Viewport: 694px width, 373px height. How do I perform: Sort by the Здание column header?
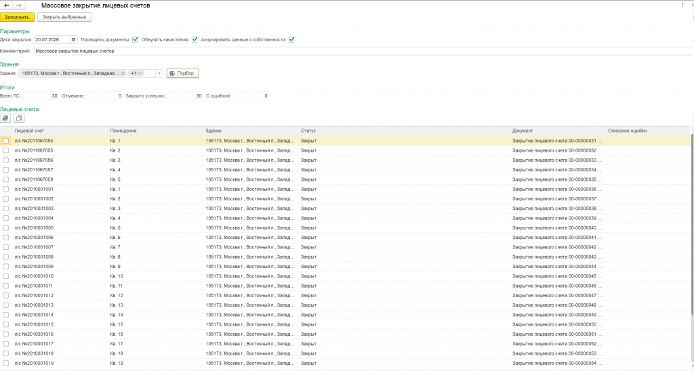pos(251,131)
